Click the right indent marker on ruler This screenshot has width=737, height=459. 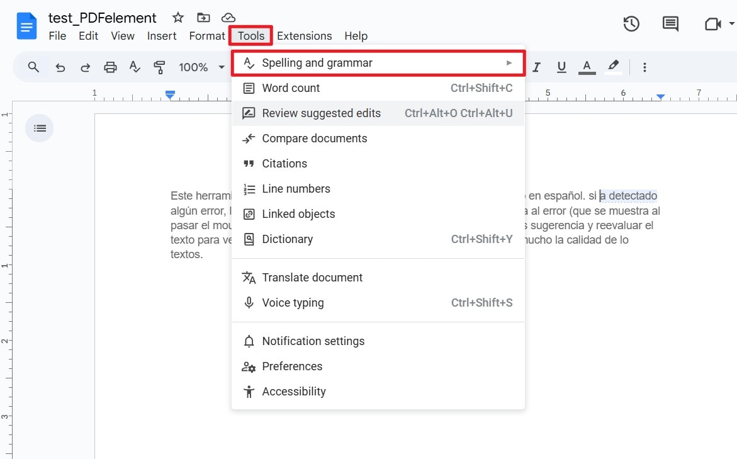click(660, 97)
